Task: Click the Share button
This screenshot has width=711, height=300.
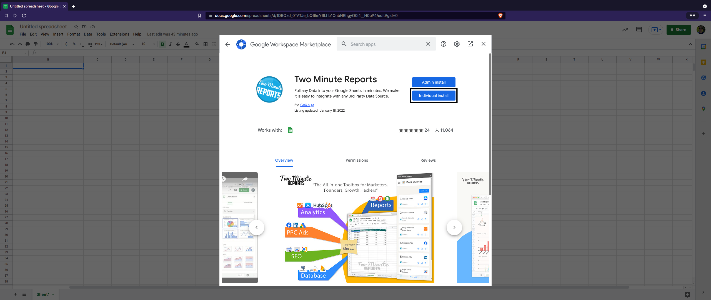Action: pos(679,29)
